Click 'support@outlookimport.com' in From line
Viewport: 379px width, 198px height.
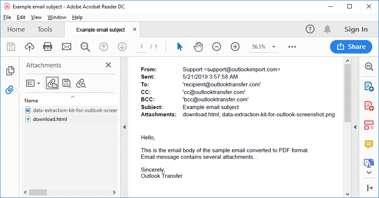coord(242,69)
